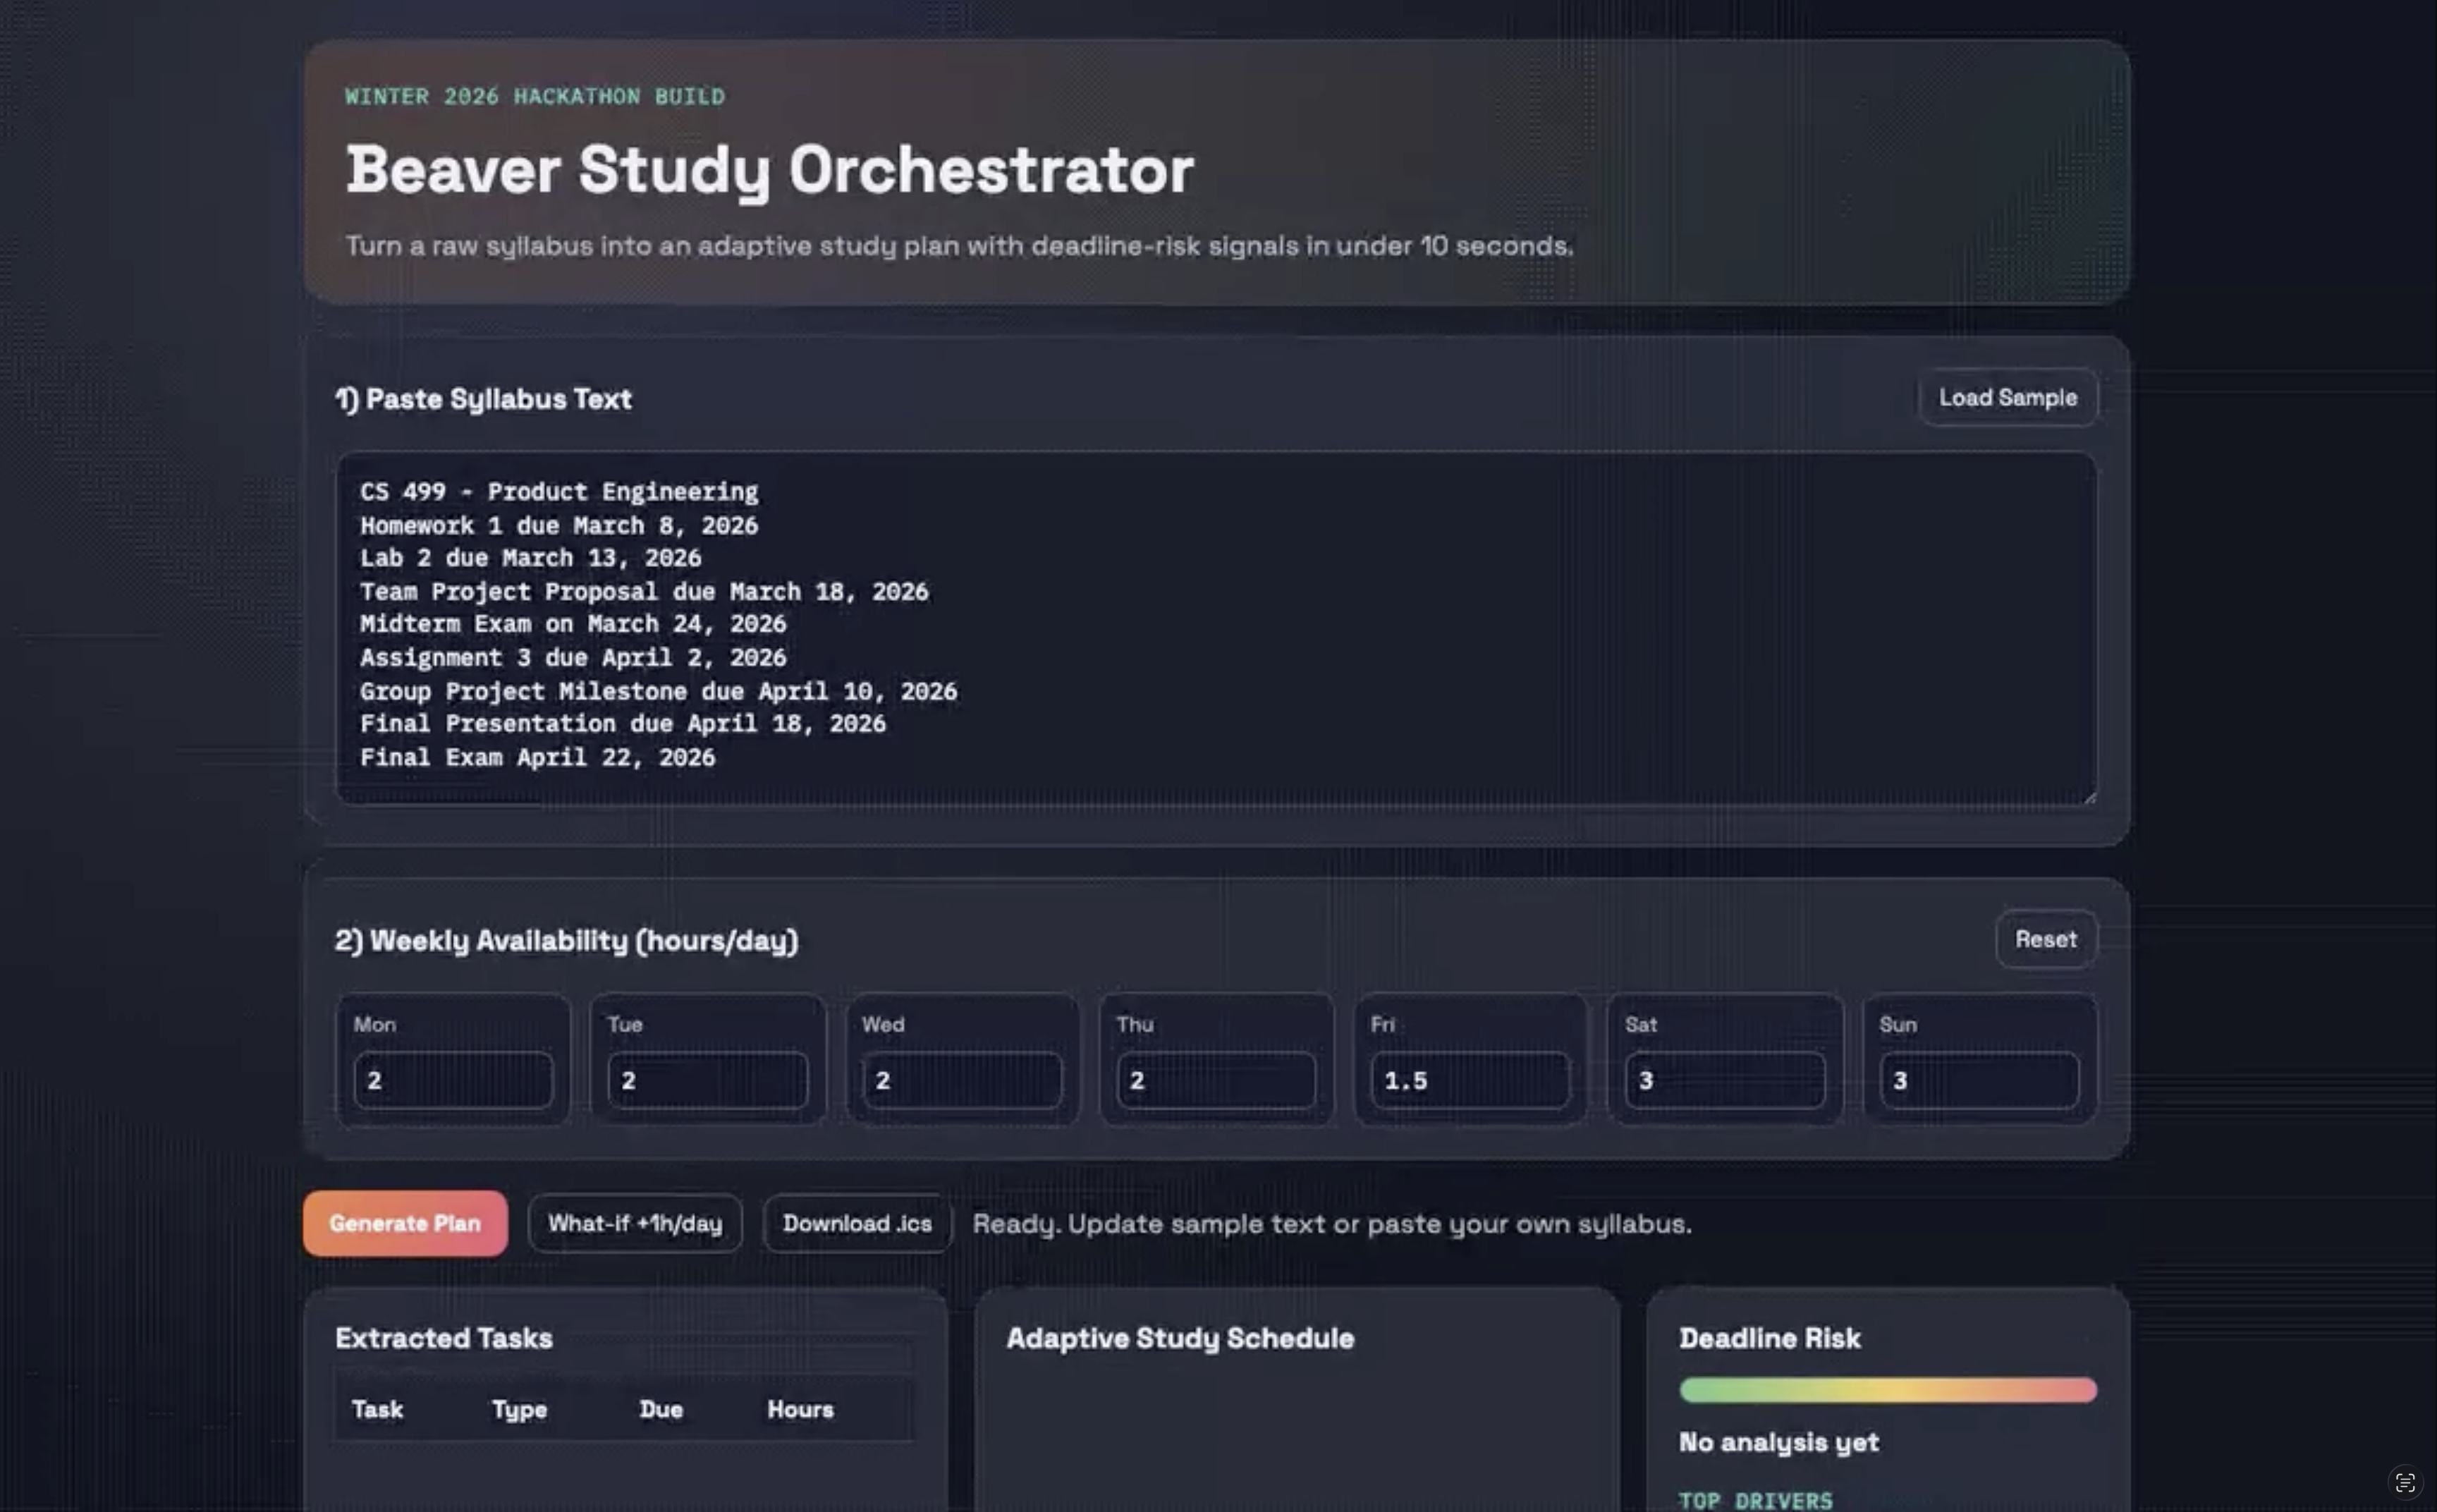Image resolution: width=2437 pixels, height=1512 pixels.
Task: Download the .ics calendar file
Action: tap(857, 1223)
